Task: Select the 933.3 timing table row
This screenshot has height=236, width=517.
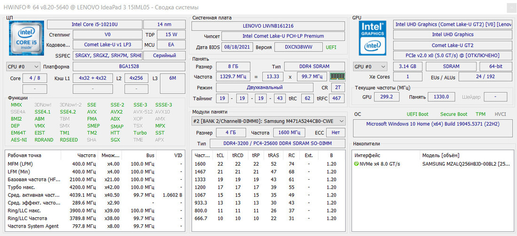Action: [x=268, y=203]
